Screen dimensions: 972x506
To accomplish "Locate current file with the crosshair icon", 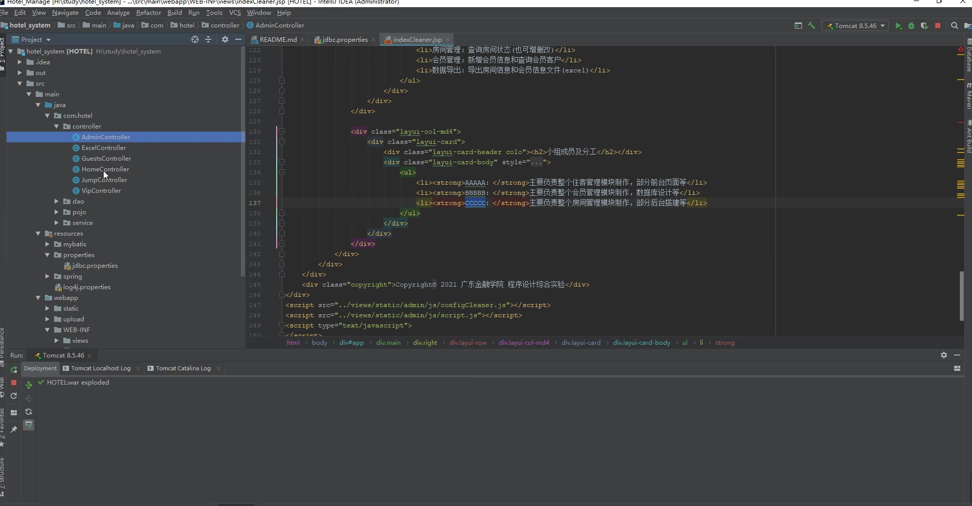I will coord(195,39).
